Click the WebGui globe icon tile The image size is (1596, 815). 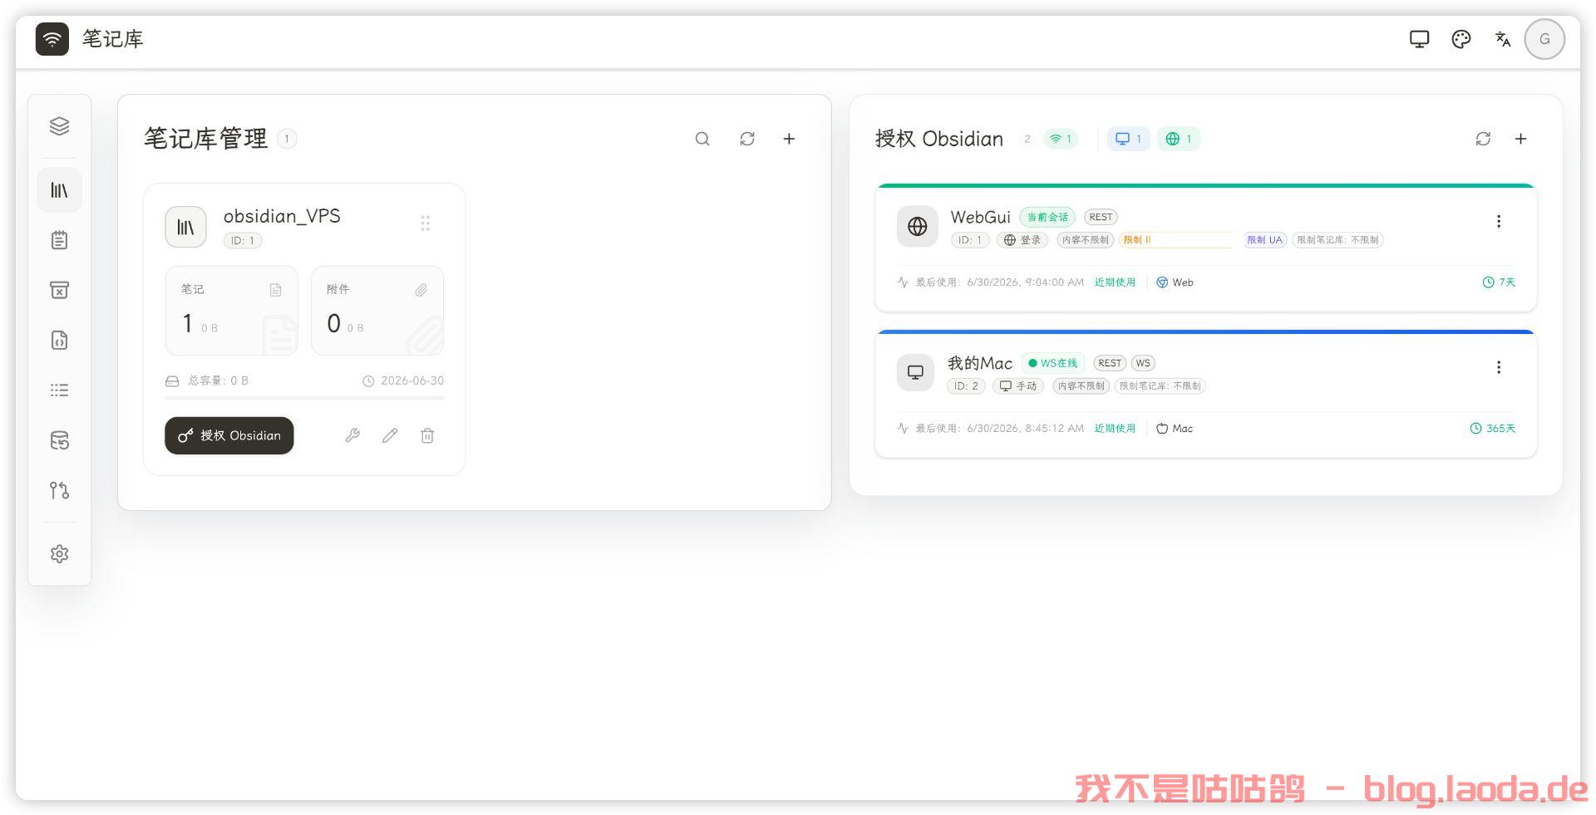[918, 226]
